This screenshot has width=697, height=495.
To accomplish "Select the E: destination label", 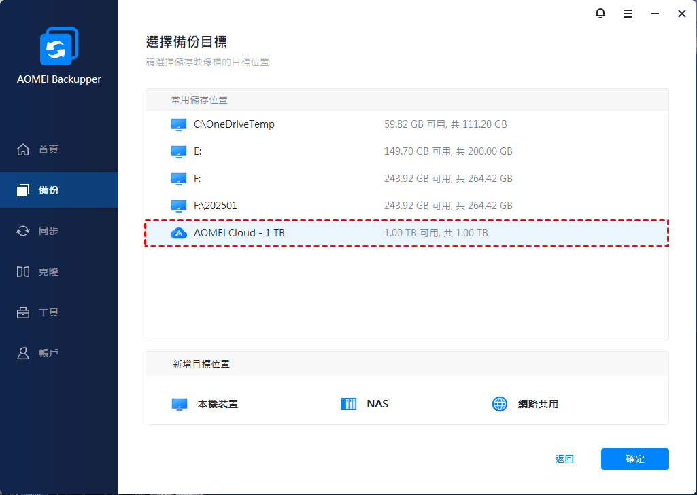I will coord(197,151).
